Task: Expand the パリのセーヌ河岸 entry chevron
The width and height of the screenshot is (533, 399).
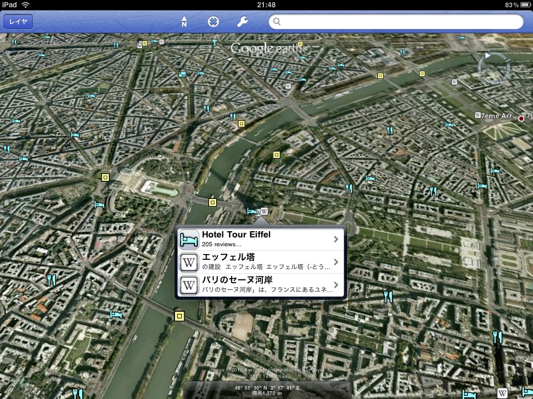Action: pos(336,285)
